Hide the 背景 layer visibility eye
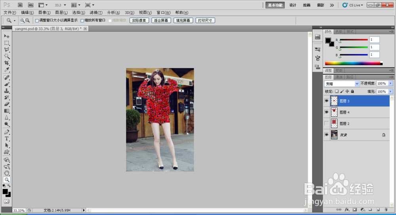This screenshot has width=396, height=215. point(327,135)
